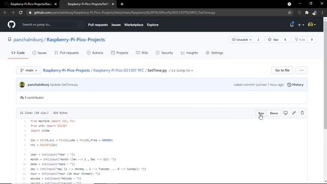Delete this file with trash icon
Image resolution: width=327 pixels, height=184 pixels.
coord(302,113)
